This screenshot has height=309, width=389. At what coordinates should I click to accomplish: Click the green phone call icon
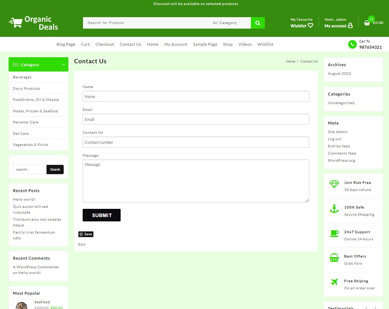pyautogui.click(x=352, y=44)
